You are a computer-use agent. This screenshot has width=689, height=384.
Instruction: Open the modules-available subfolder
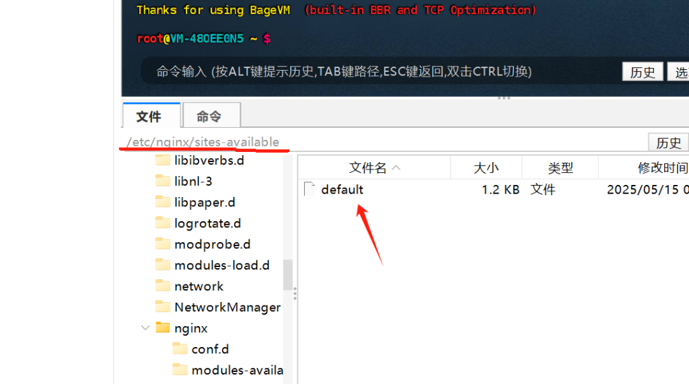[x=238, y=371]
